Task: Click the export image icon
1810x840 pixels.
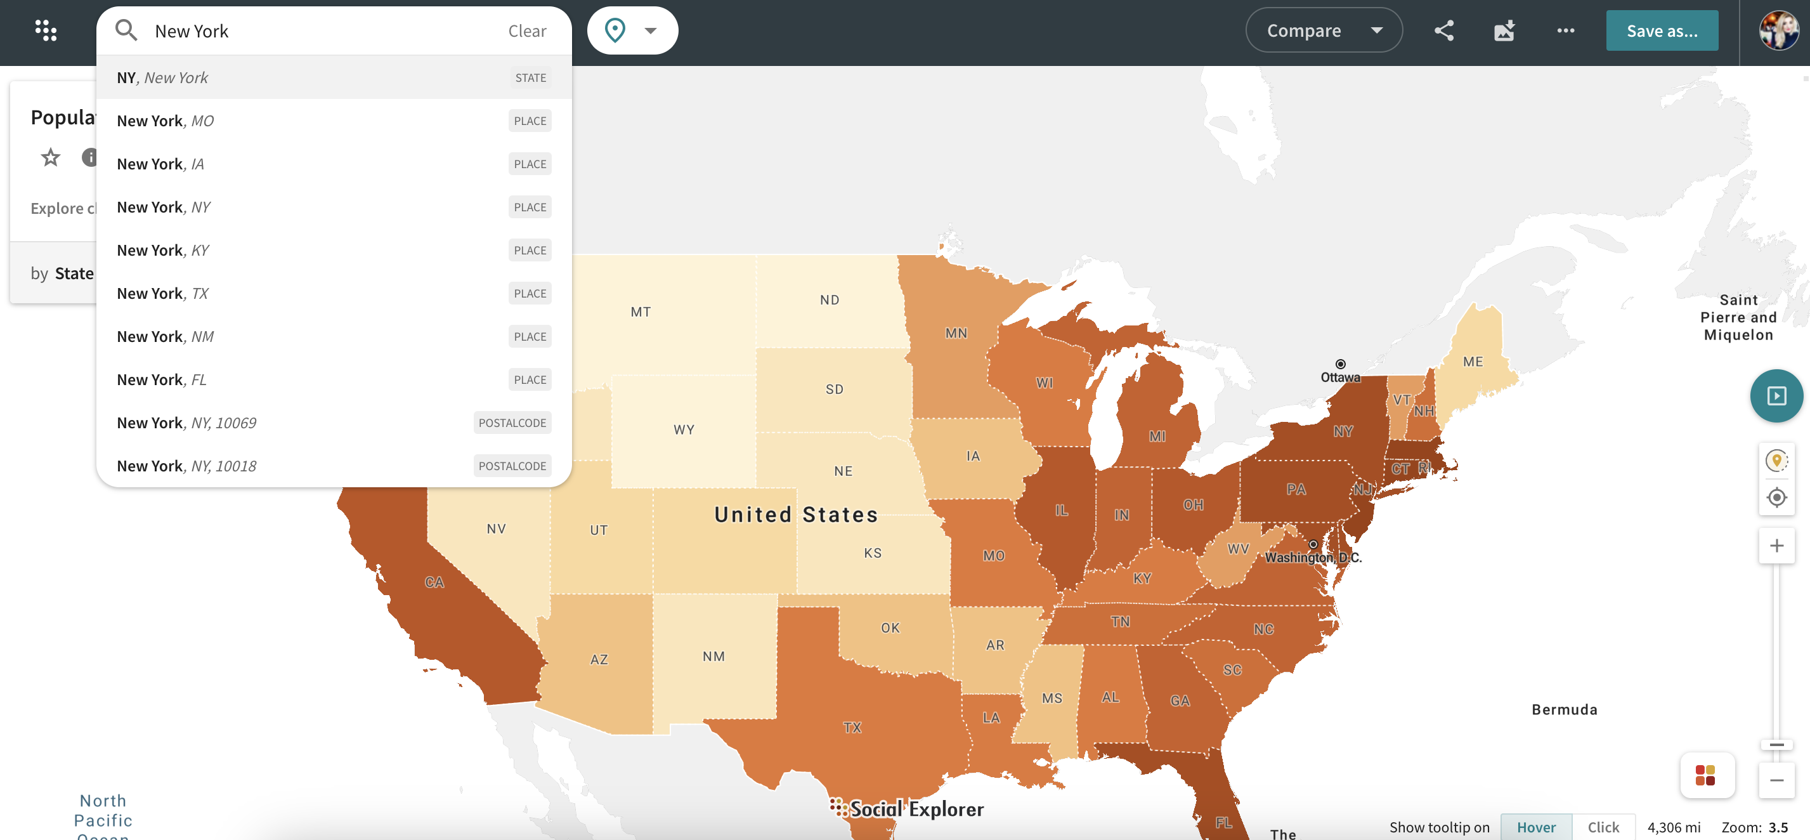Action: coord(1504,30)
